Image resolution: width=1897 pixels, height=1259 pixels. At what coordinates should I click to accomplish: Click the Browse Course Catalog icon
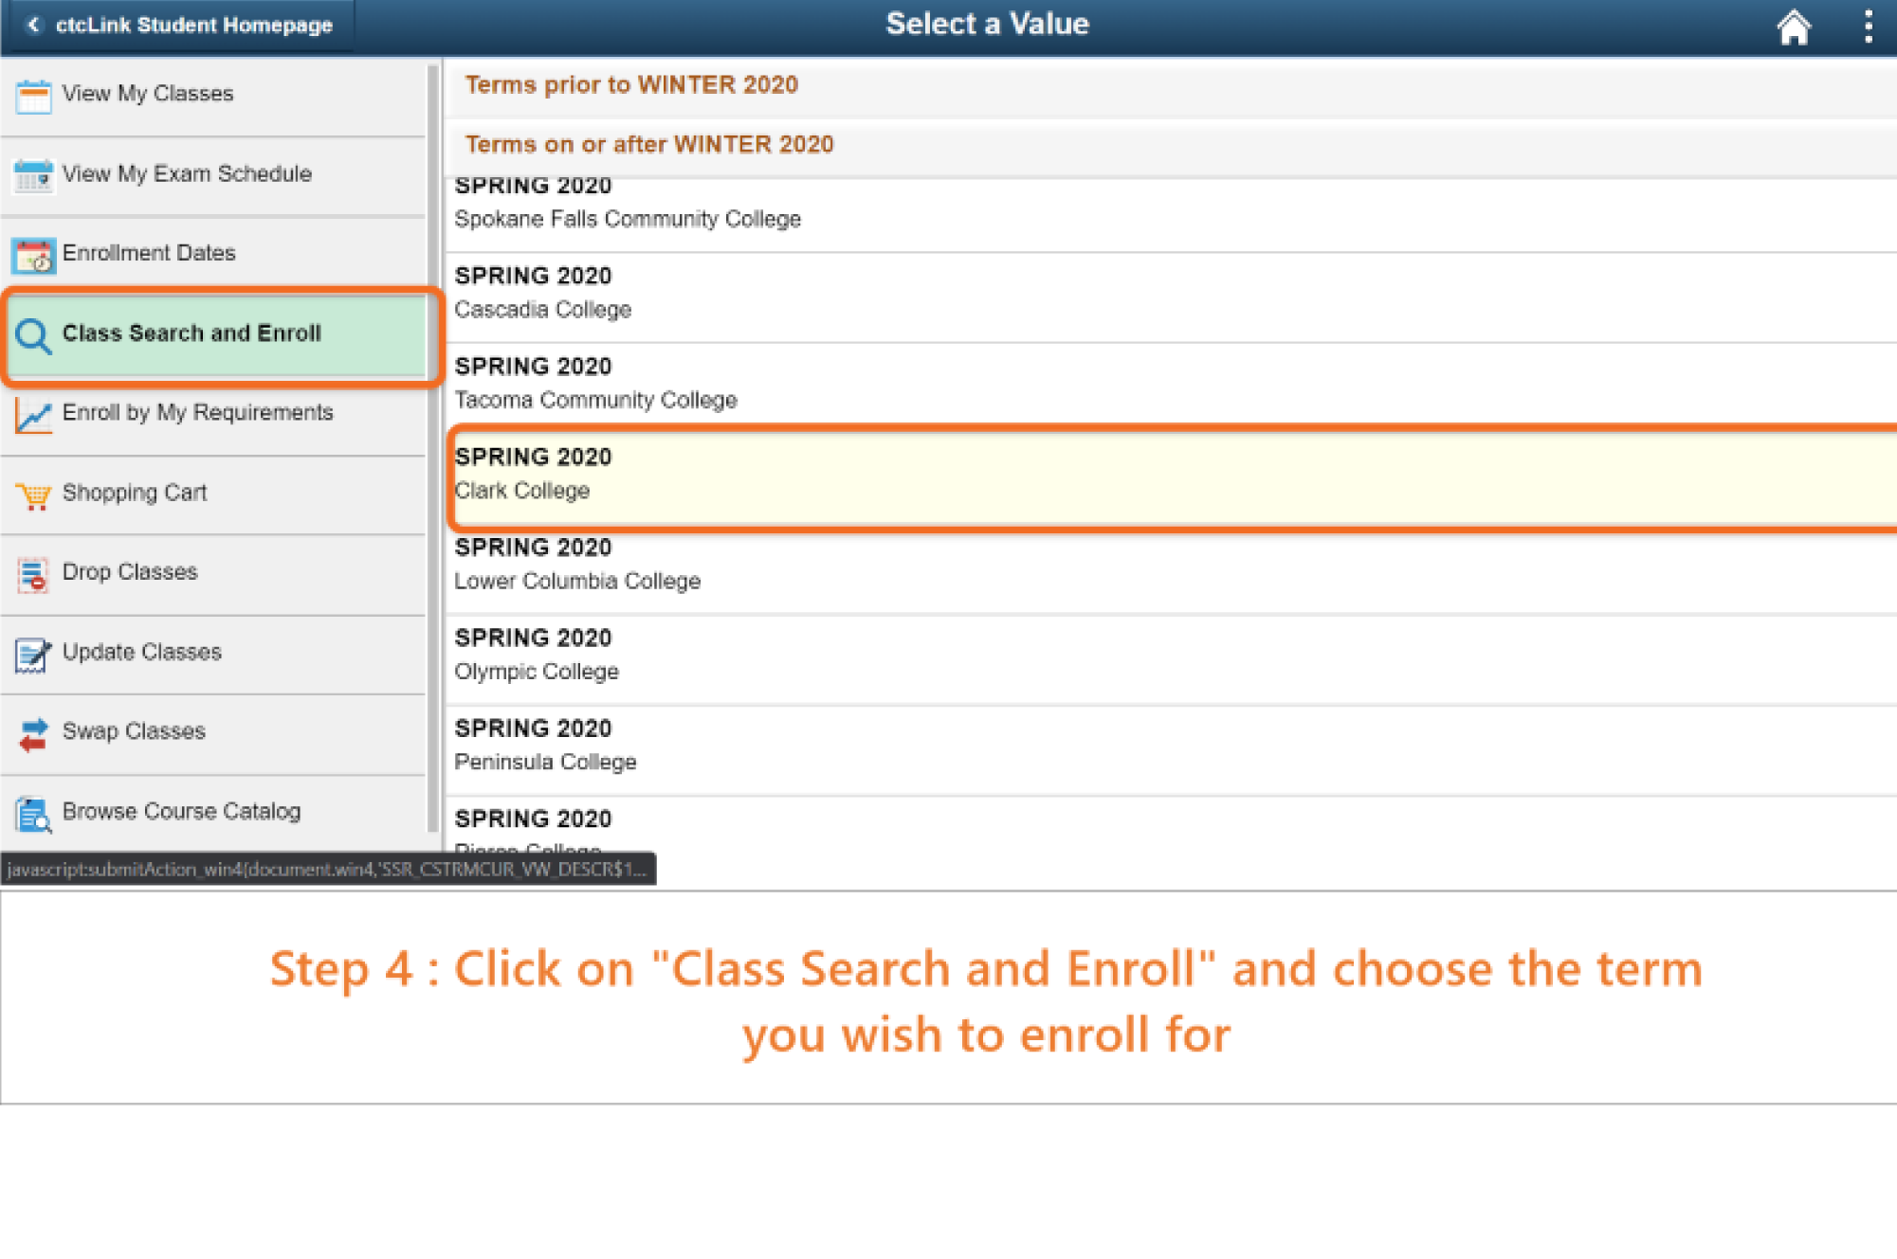33,814
